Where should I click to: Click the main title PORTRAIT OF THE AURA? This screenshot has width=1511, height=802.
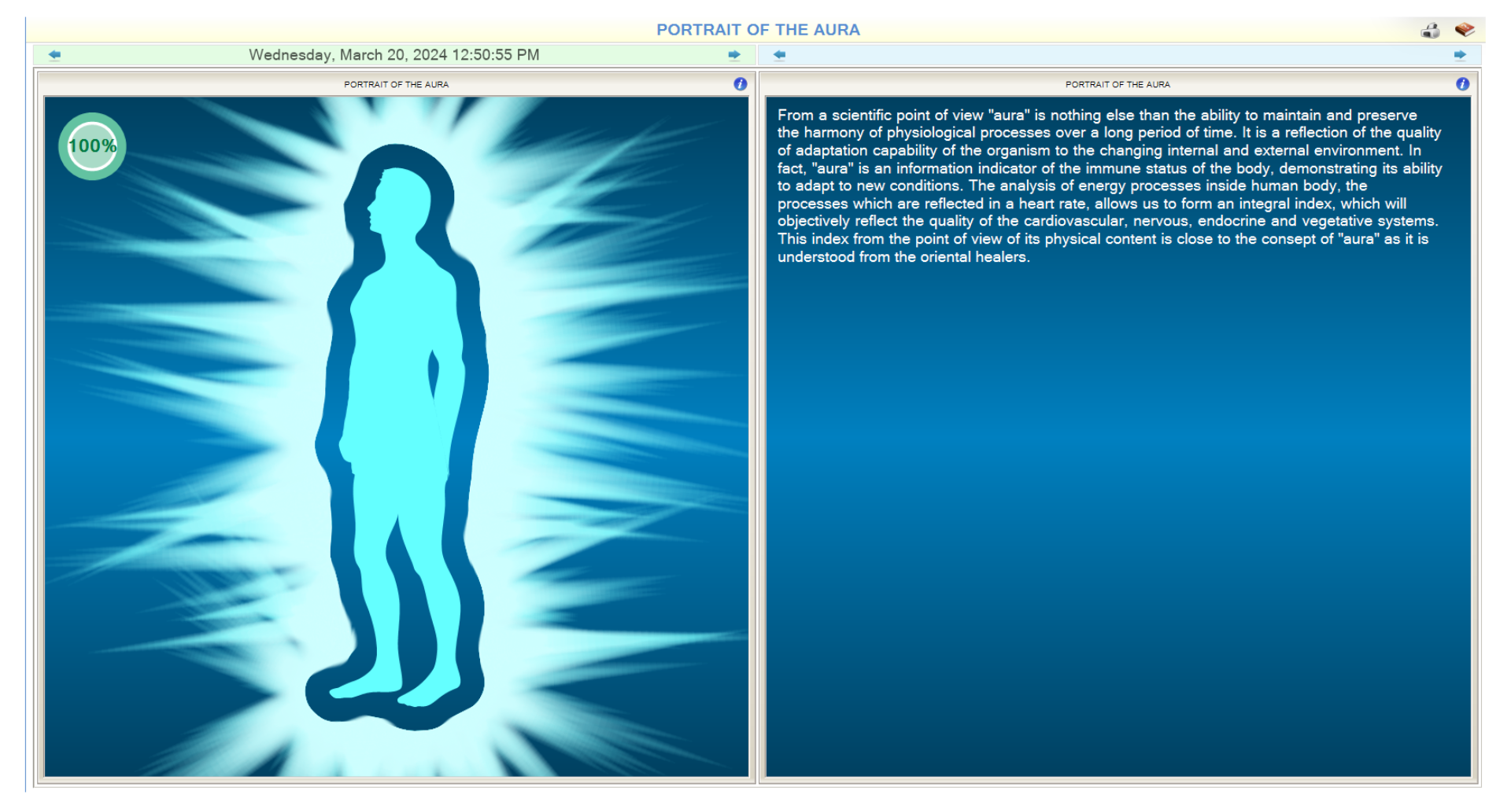758,30
